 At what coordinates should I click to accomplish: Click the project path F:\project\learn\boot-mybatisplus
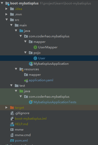click(66, 3)
